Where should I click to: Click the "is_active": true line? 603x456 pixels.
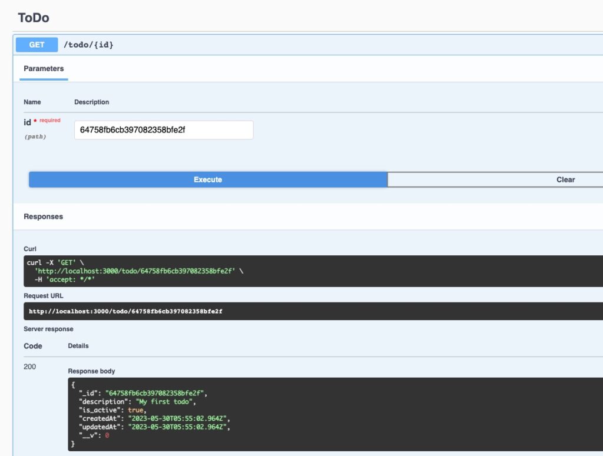(112, 410)
